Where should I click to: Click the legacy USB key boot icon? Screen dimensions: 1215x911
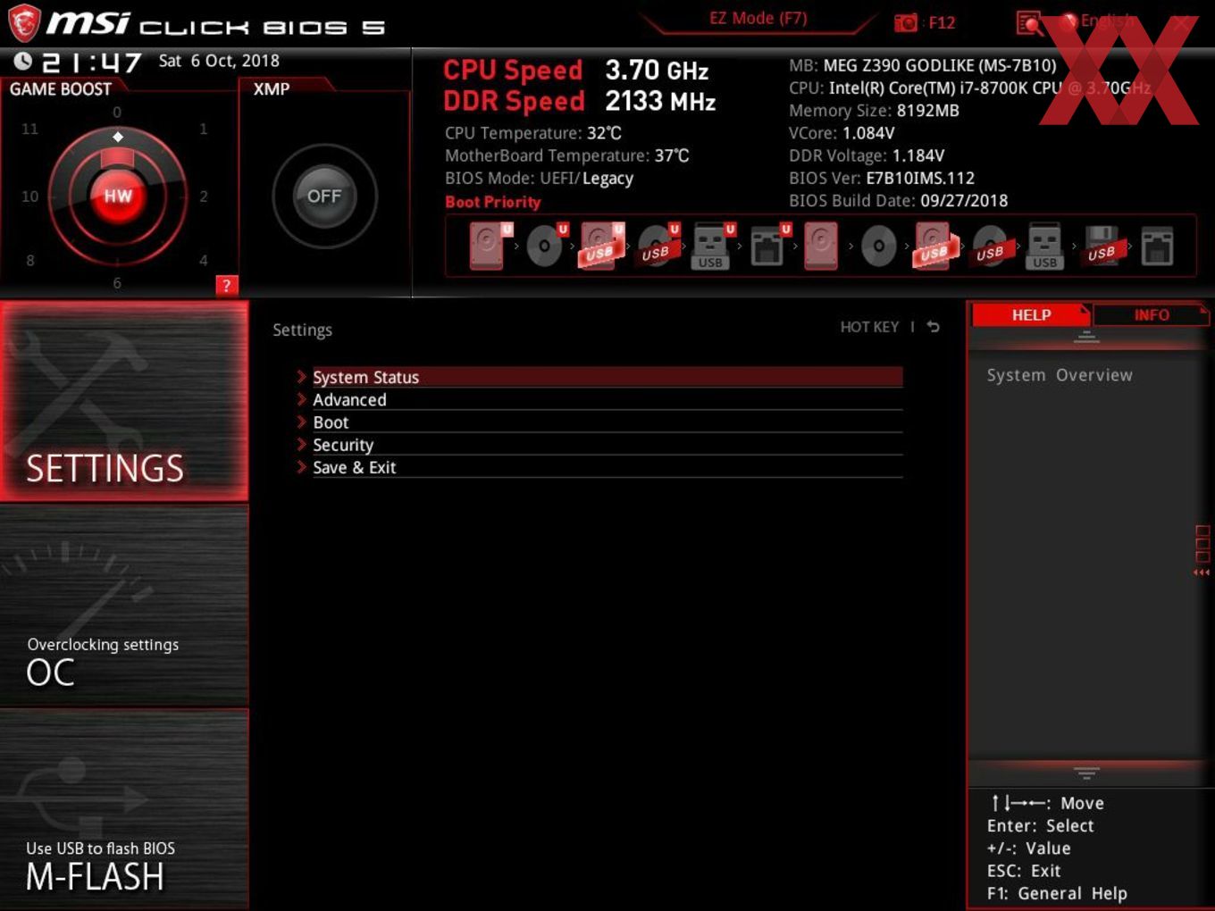(1045, 247)
